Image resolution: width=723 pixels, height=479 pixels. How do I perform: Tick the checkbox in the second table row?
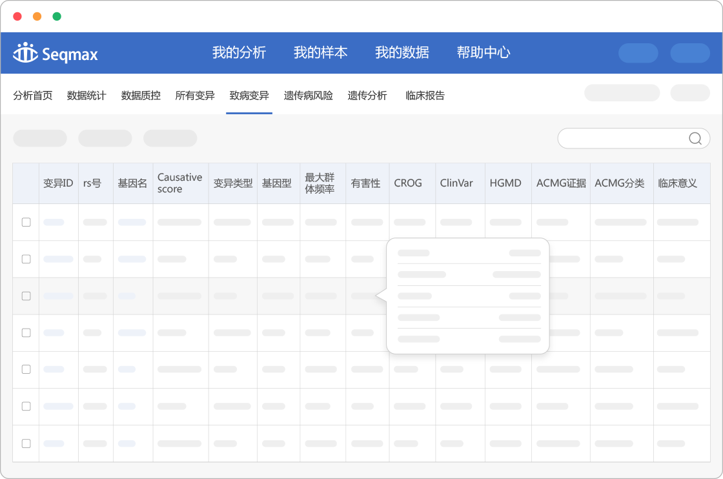click(26, 259)
